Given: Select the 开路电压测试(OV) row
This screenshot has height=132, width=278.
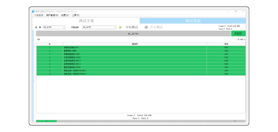Looking at the screenshot, I should [x=135, y=47].
